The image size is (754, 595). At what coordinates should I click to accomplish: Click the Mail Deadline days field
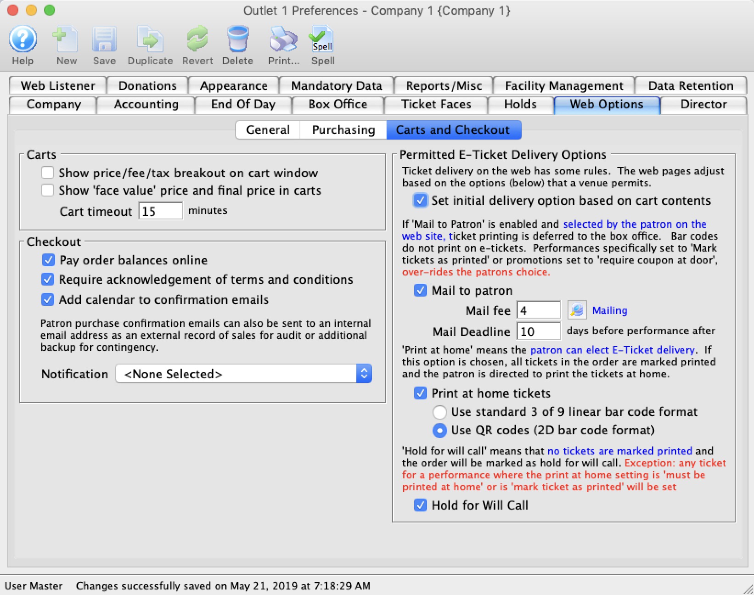pos(538,331)
